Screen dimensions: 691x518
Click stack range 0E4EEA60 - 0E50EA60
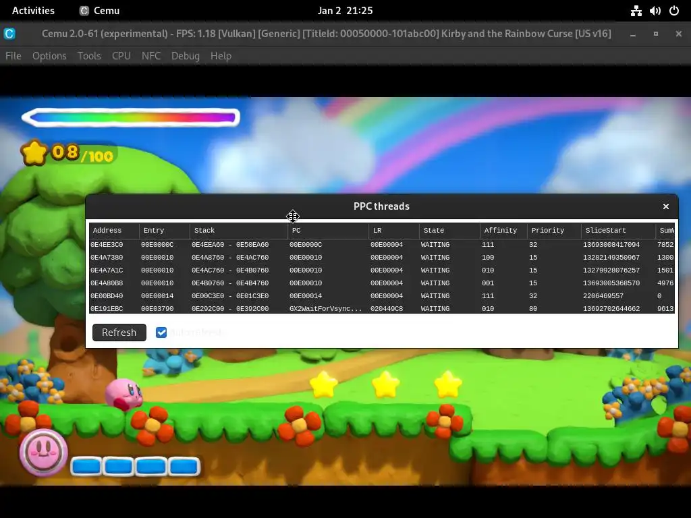coord(230,244)
